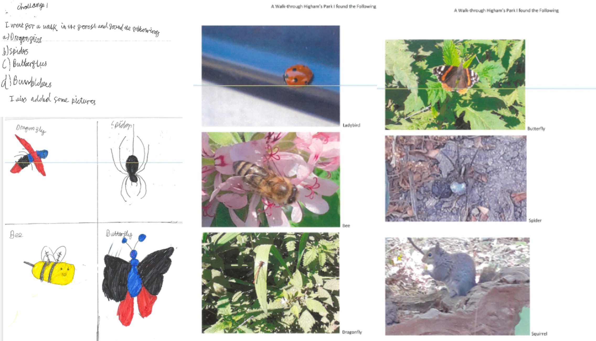Select the 'I also added some pictures' sentence

click(x=52, y=100)
